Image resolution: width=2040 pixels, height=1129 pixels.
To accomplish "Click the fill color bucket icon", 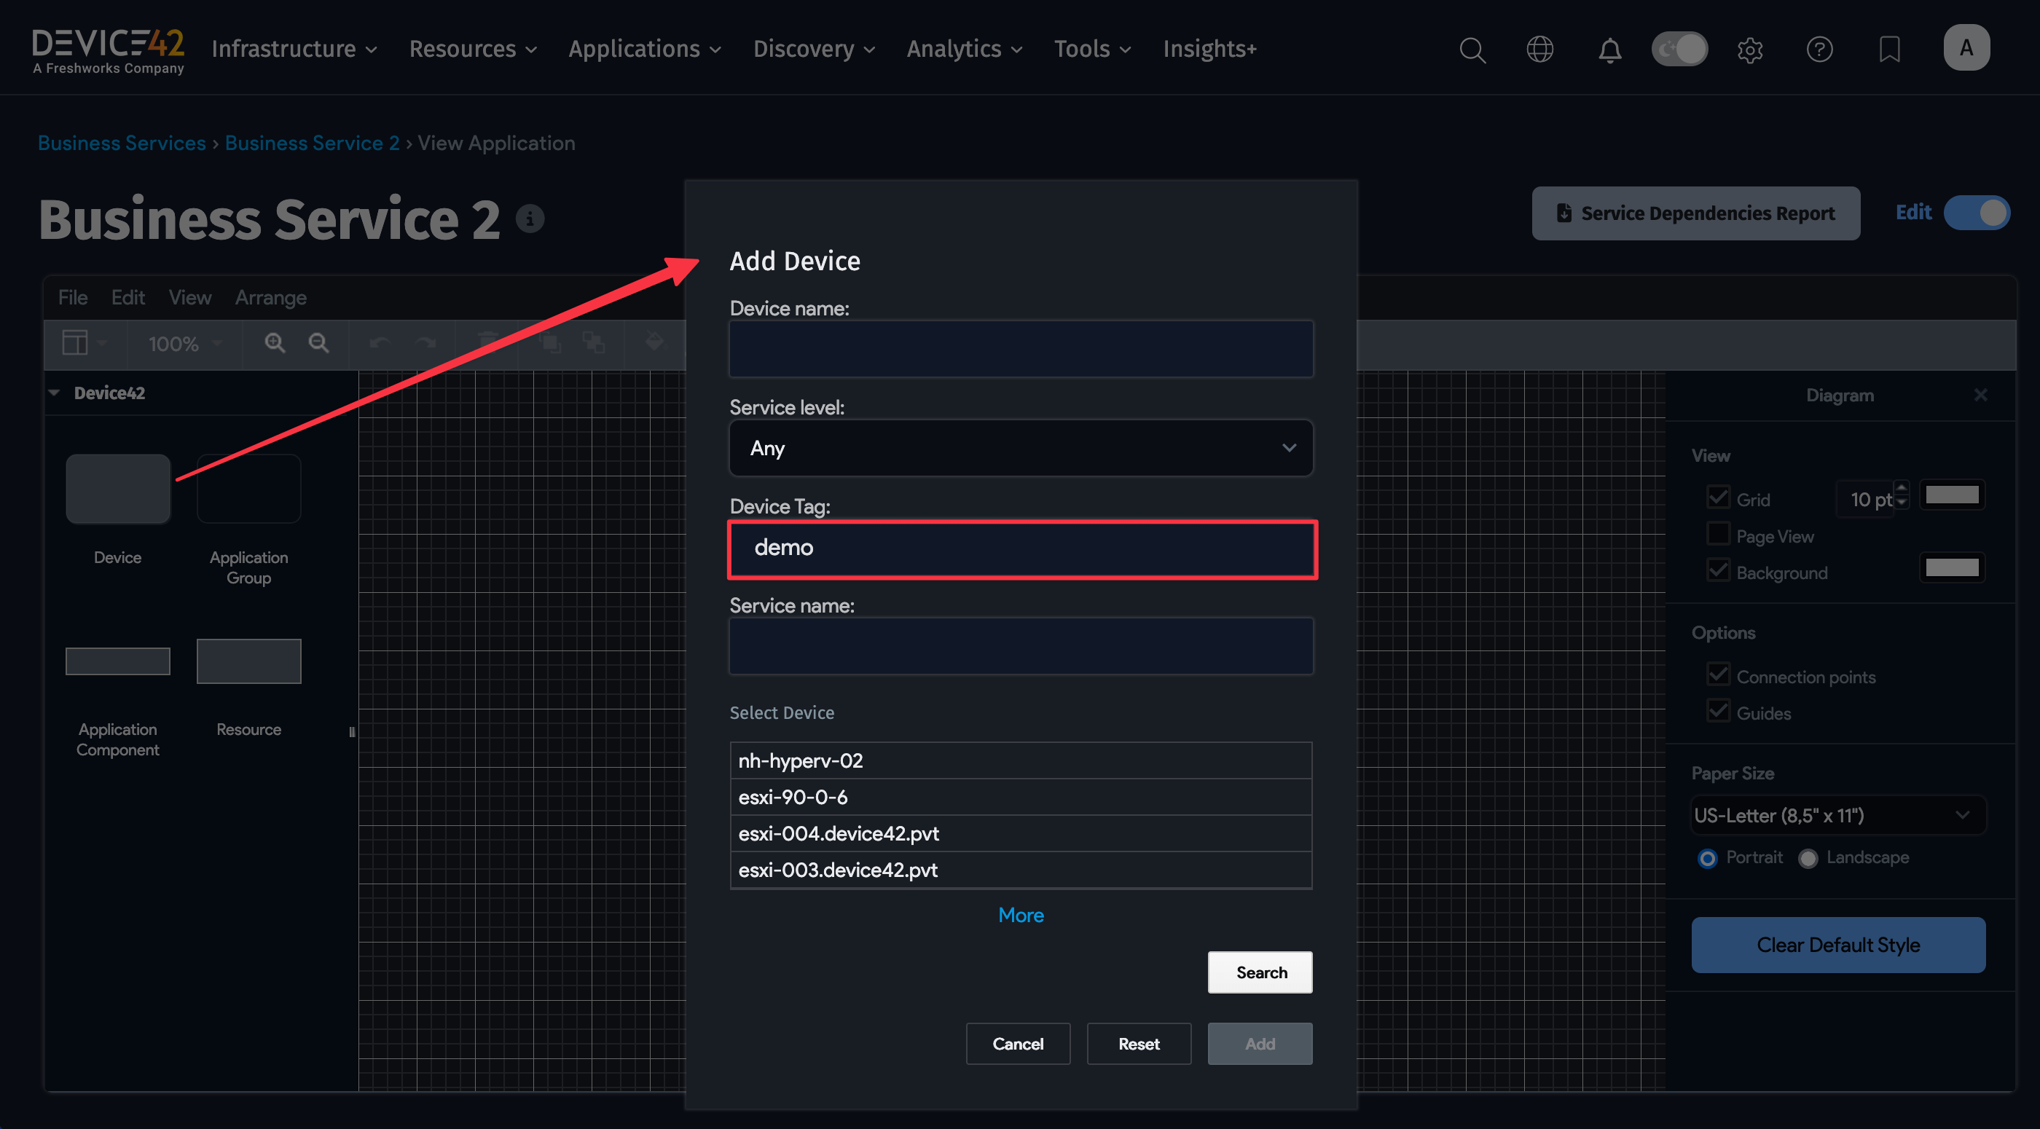I will point(654,343).
